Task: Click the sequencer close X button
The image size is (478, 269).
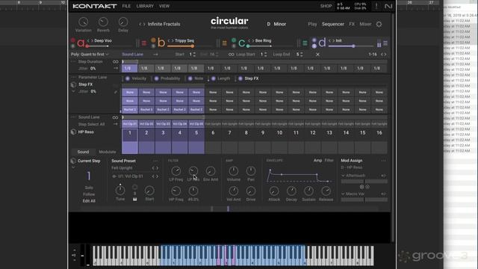Action: (x=317, y=55)
